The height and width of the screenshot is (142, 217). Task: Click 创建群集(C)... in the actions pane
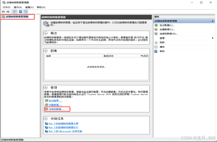[x=167, y=30]
